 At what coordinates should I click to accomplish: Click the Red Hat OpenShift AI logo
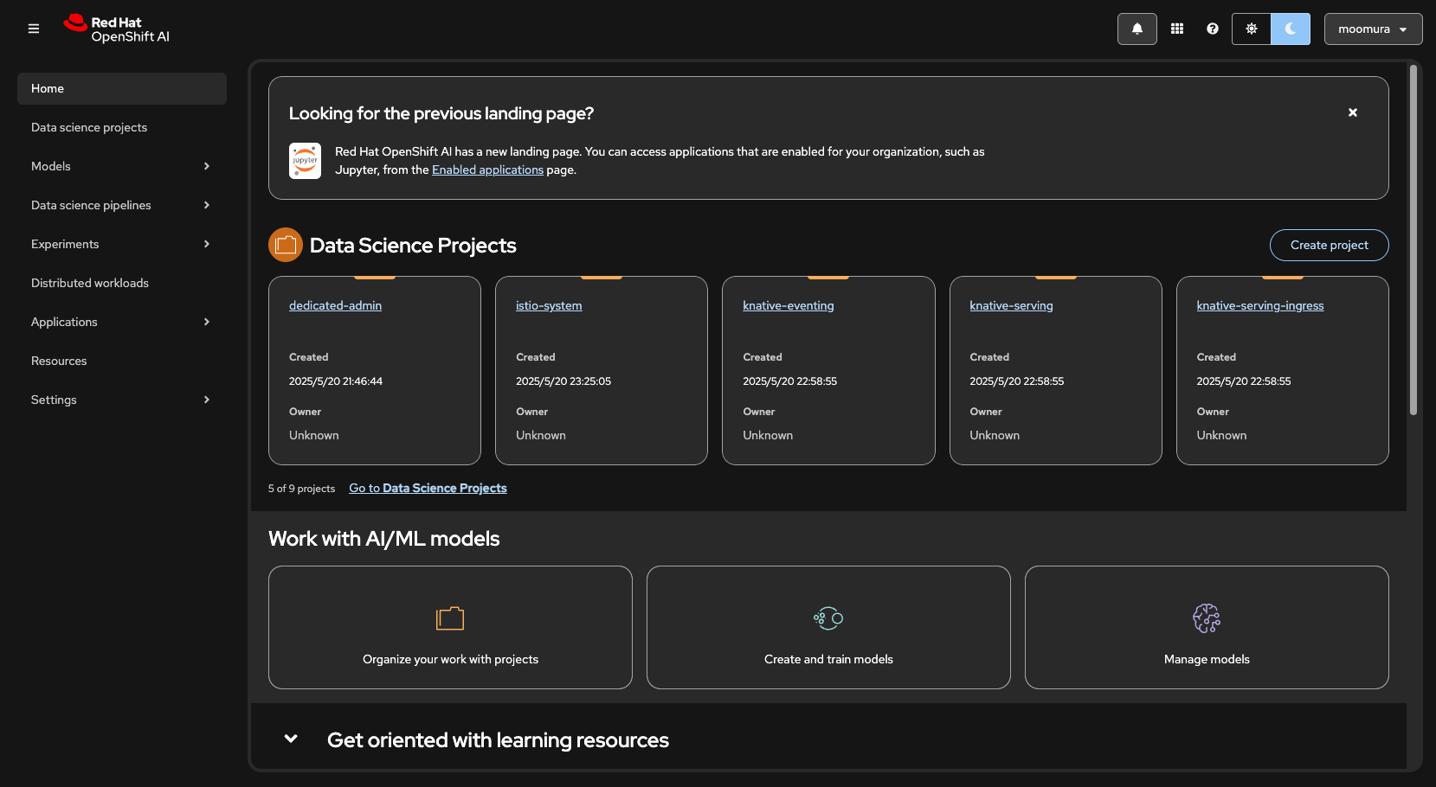[117, 29]
